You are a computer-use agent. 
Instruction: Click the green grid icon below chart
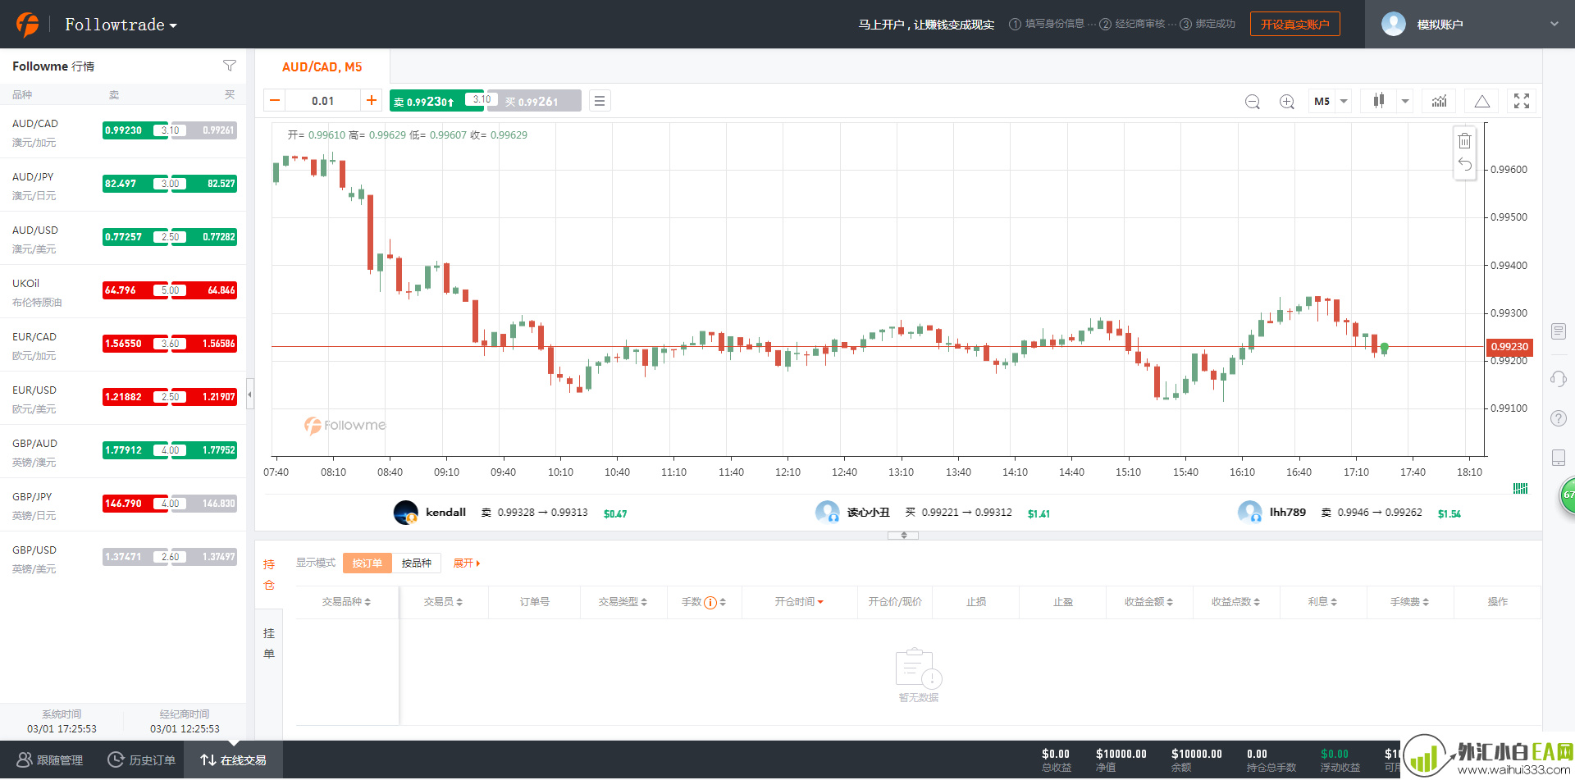[x=1520, y=488]
